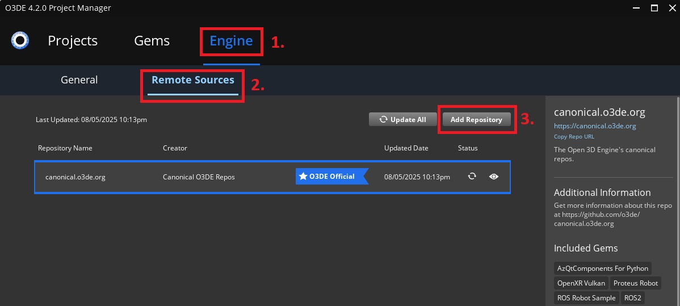The height and width of the screenshot is (306, 680).
Task: Click the Additional Information heading
Action: (602, 192)
